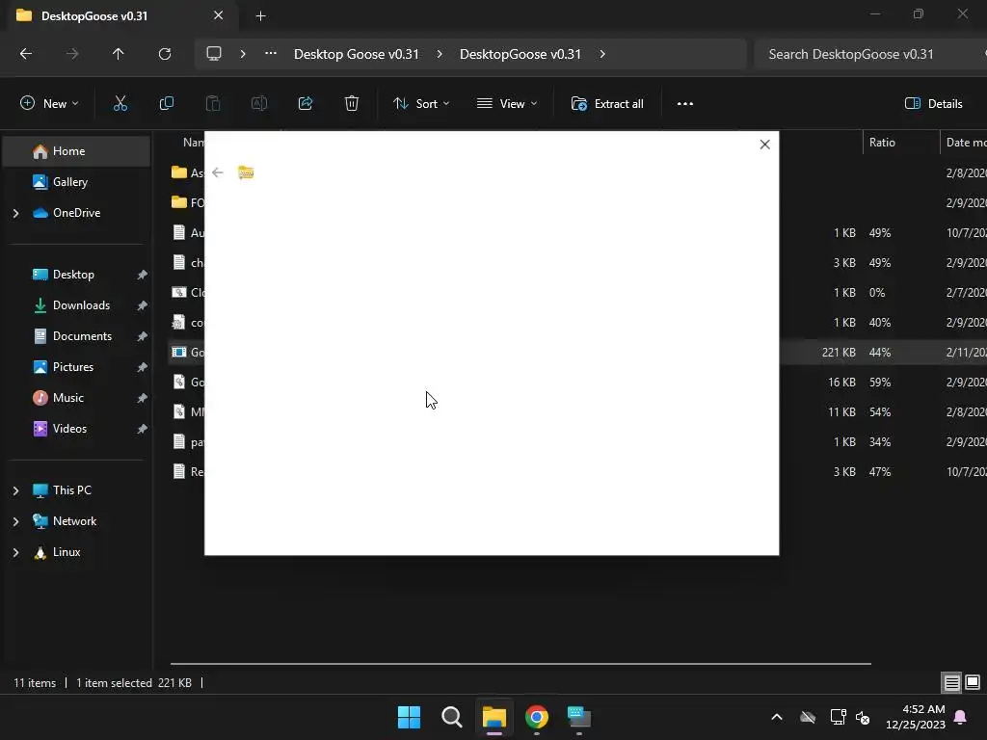Screen dimensions: 987x740
Task: Click the volume muted tray icon
Action: pos(863,717)
